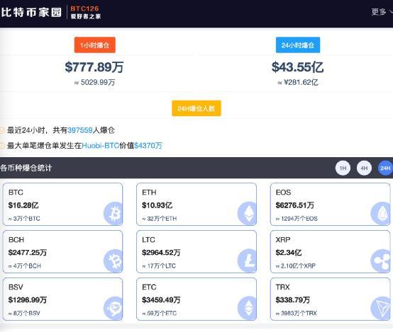
Task: Click the ≈ 8万个BSV text
Action: click(24, 313)
